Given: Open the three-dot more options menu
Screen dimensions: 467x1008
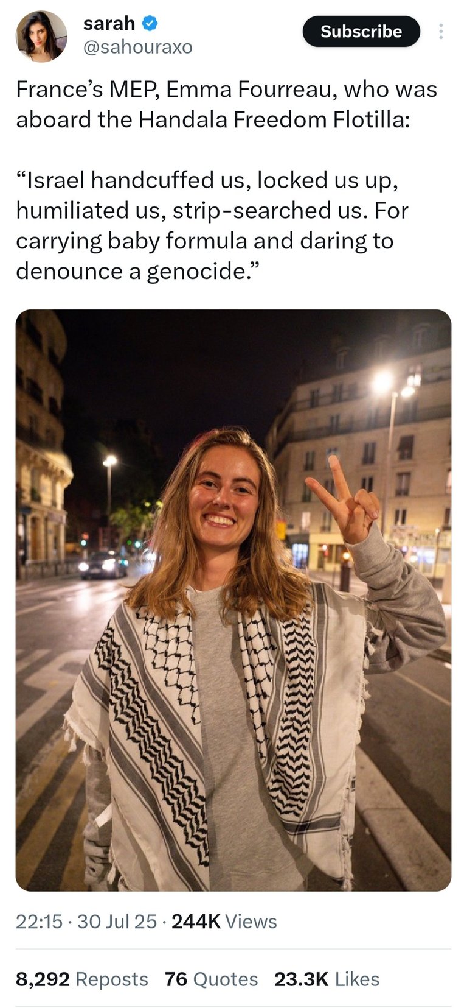Looking at the screenshot, I should [441, 32].
